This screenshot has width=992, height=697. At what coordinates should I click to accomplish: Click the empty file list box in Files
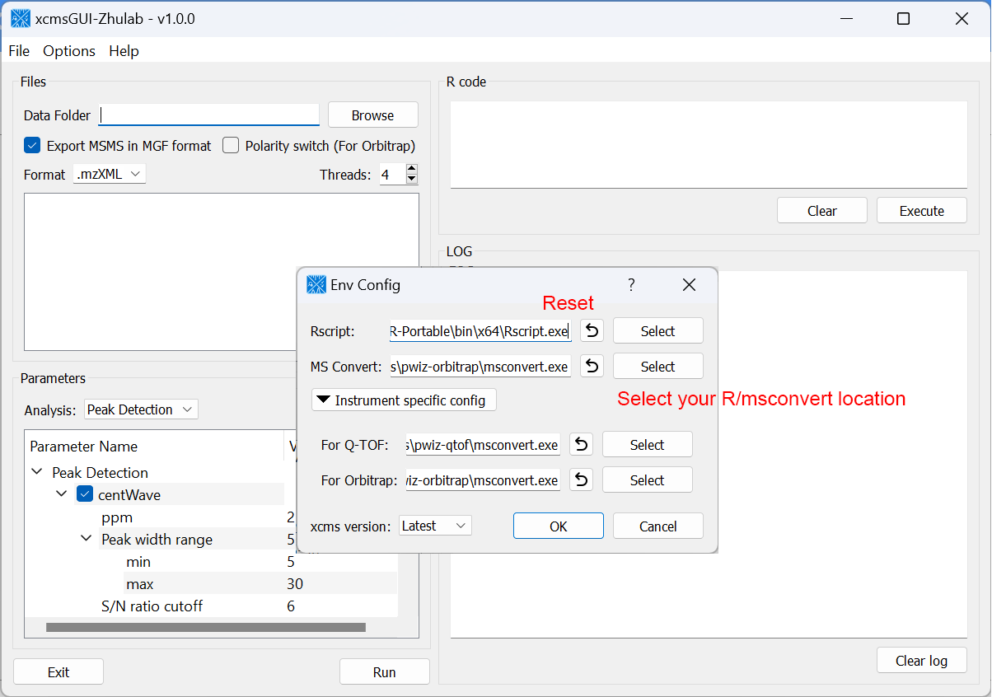[222, 272]
